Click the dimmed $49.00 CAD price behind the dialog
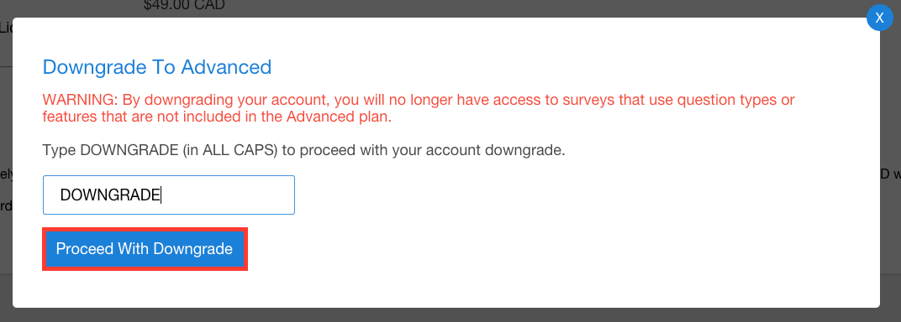Image resolution: width=901 pixels, height=322 pixels. tap(184, 6)
